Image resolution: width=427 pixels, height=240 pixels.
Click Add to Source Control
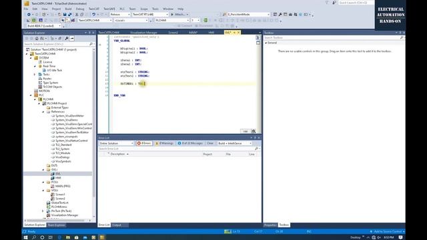click(388, 231)
